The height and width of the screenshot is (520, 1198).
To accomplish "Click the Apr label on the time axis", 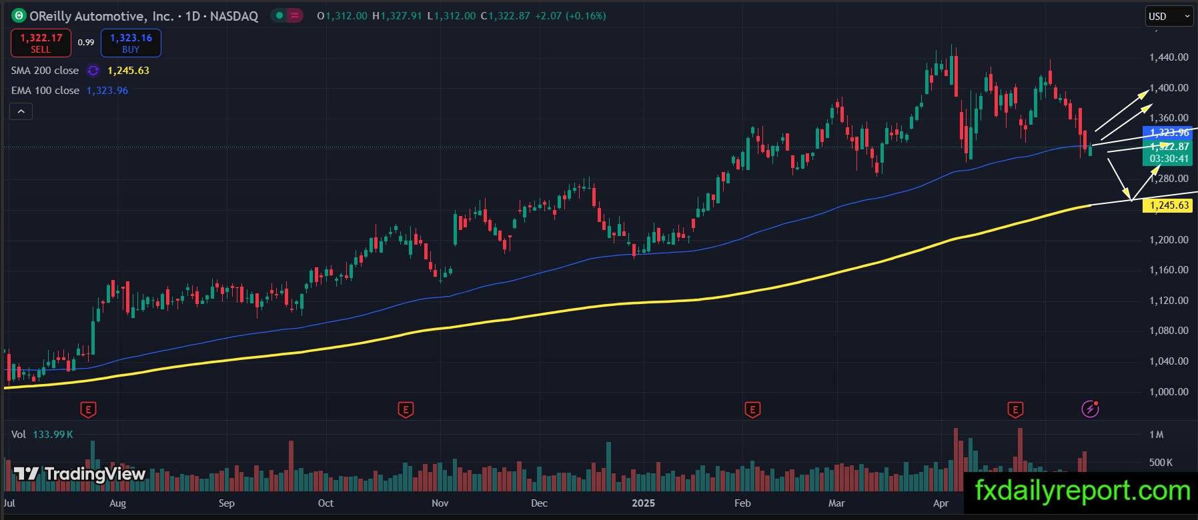I will click(x=941, y=503).
